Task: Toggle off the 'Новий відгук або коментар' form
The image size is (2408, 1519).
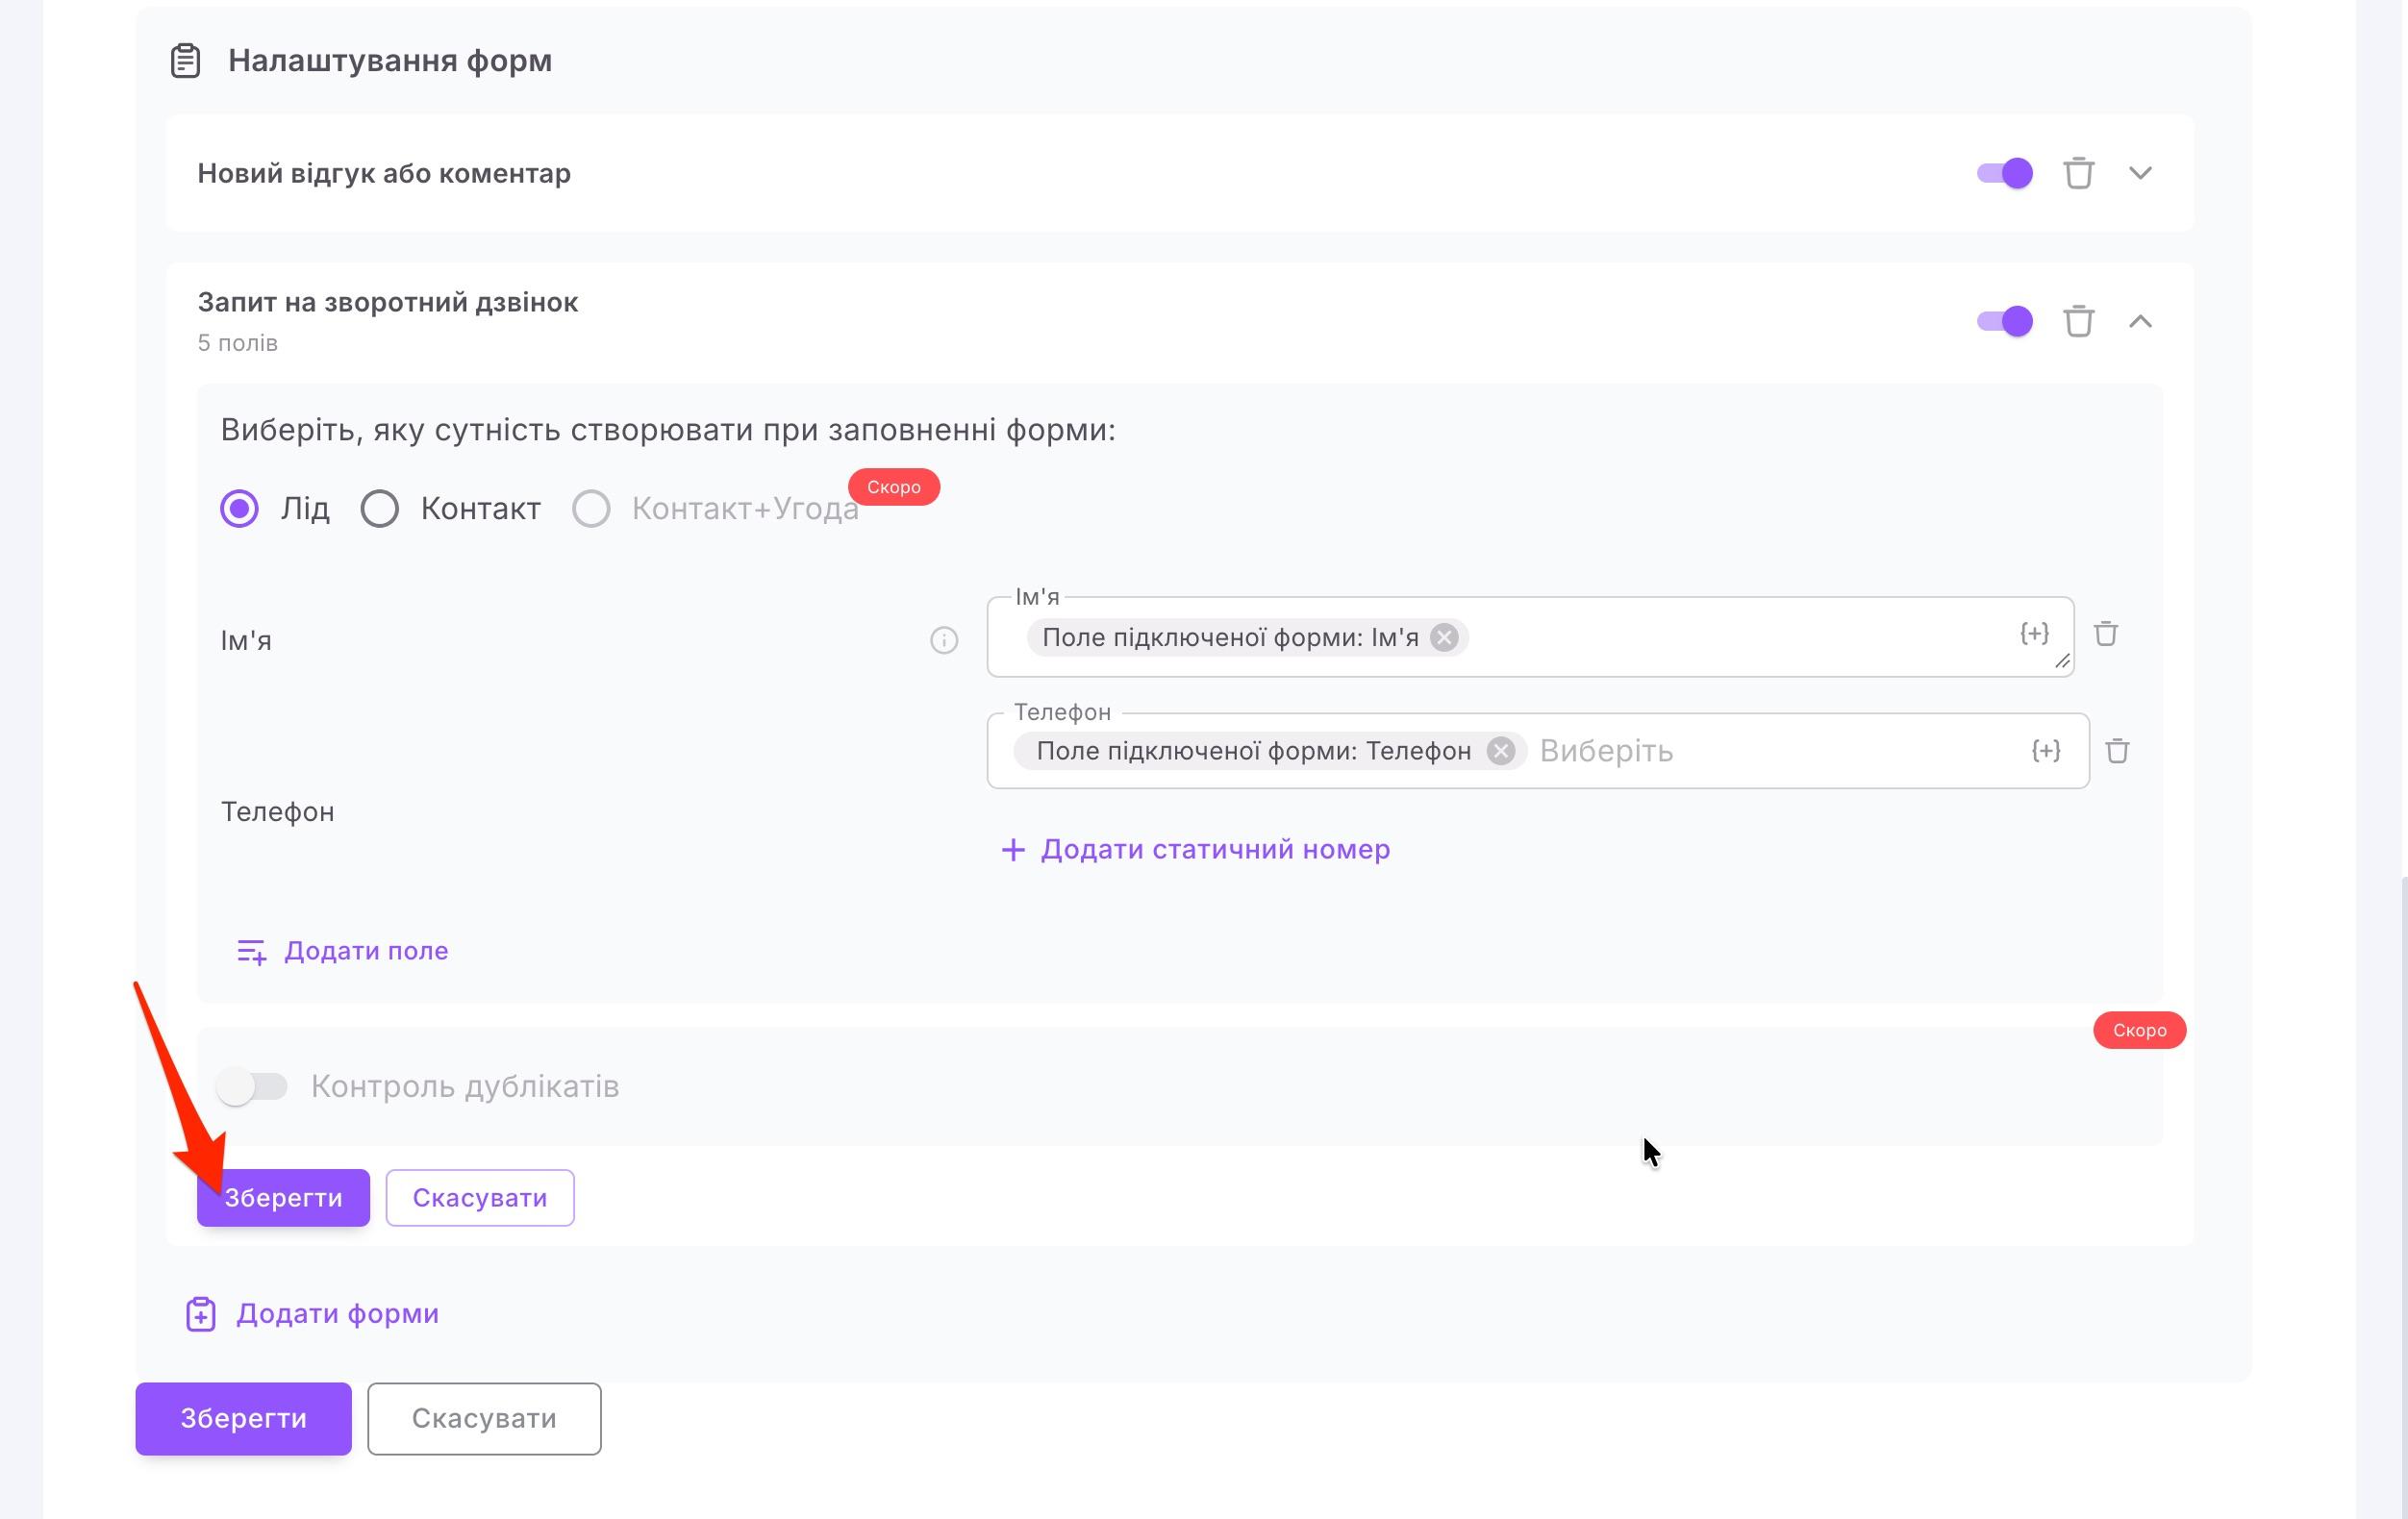Action: [x=2004, y=173]
